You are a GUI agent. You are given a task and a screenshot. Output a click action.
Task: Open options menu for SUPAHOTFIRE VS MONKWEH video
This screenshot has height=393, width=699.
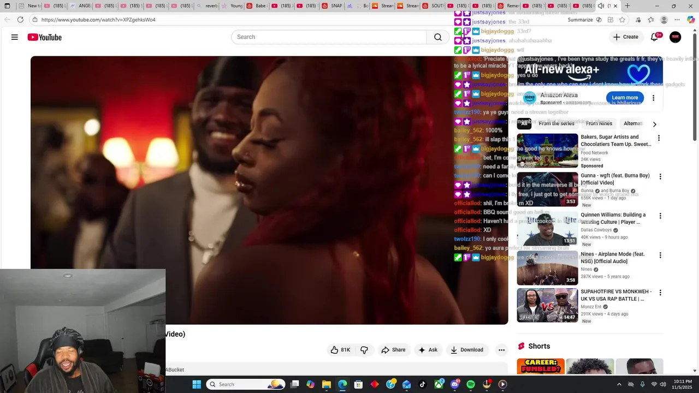(660, 293)
